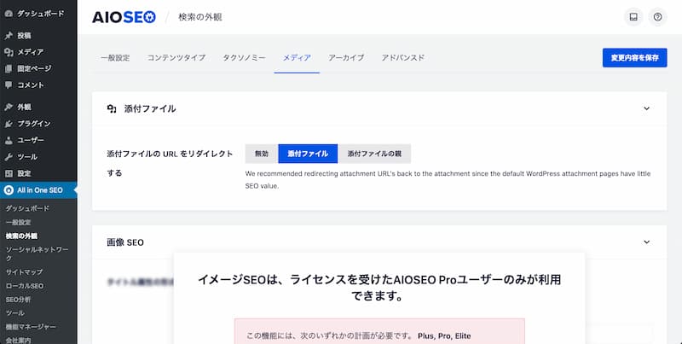Viewport: 682px width, 344px height.
Task: Open AIOSEO submenu ダッシュボード
Action: click(27, 208)
